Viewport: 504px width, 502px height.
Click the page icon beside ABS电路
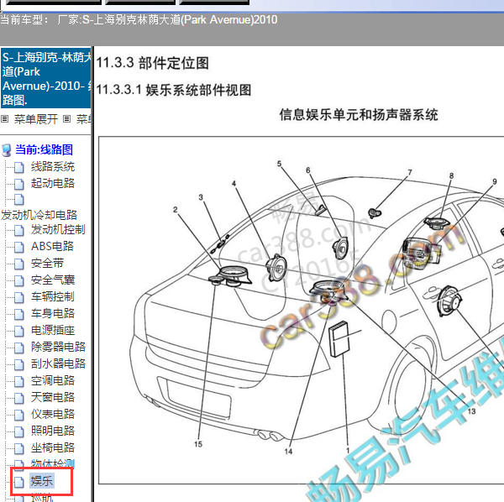click(x=19, y=247)
